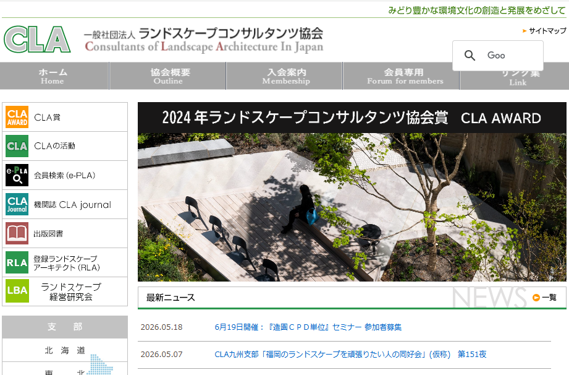Go to 協会概要 Outline menu
The width and height of the screenshot is (569, 375).
coord(167,75)
